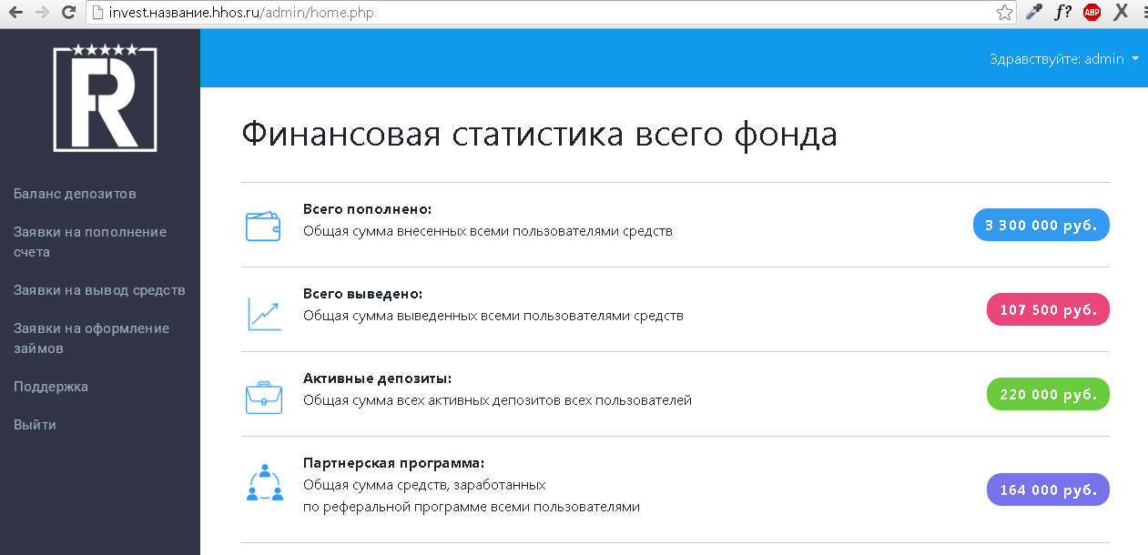Open Заявки на пополнение счета
The image size is (1148, 555).
tap(90, 242)
